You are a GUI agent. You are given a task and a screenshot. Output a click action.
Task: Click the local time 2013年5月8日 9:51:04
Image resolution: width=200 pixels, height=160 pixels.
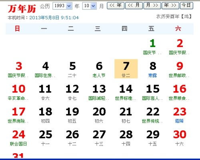[54, 18]
